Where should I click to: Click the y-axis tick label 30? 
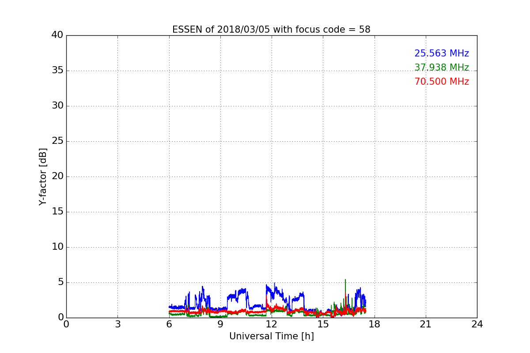pyautogui.click(x=57, y=106)
